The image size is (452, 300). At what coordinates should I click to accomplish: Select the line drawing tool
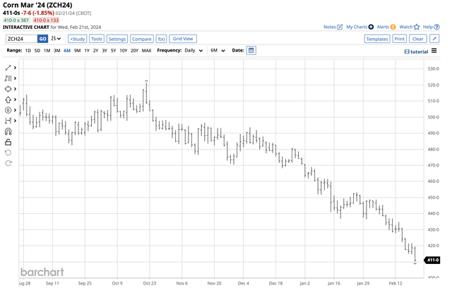click(x=8, y=68)
